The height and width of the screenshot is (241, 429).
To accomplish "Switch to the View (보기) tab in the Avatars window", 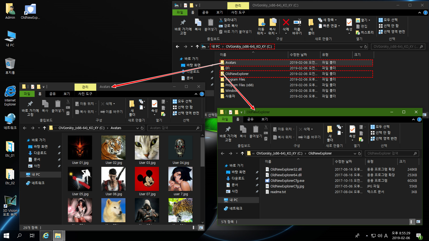I will [67, 94].
